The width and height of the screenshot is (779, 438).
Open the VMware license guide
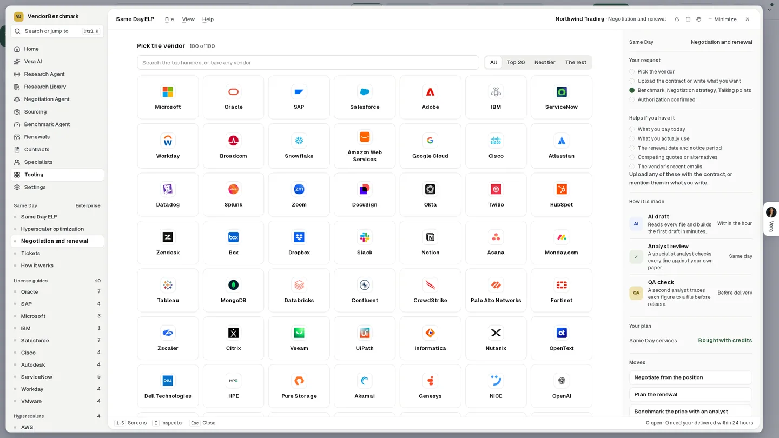point(57,401)
